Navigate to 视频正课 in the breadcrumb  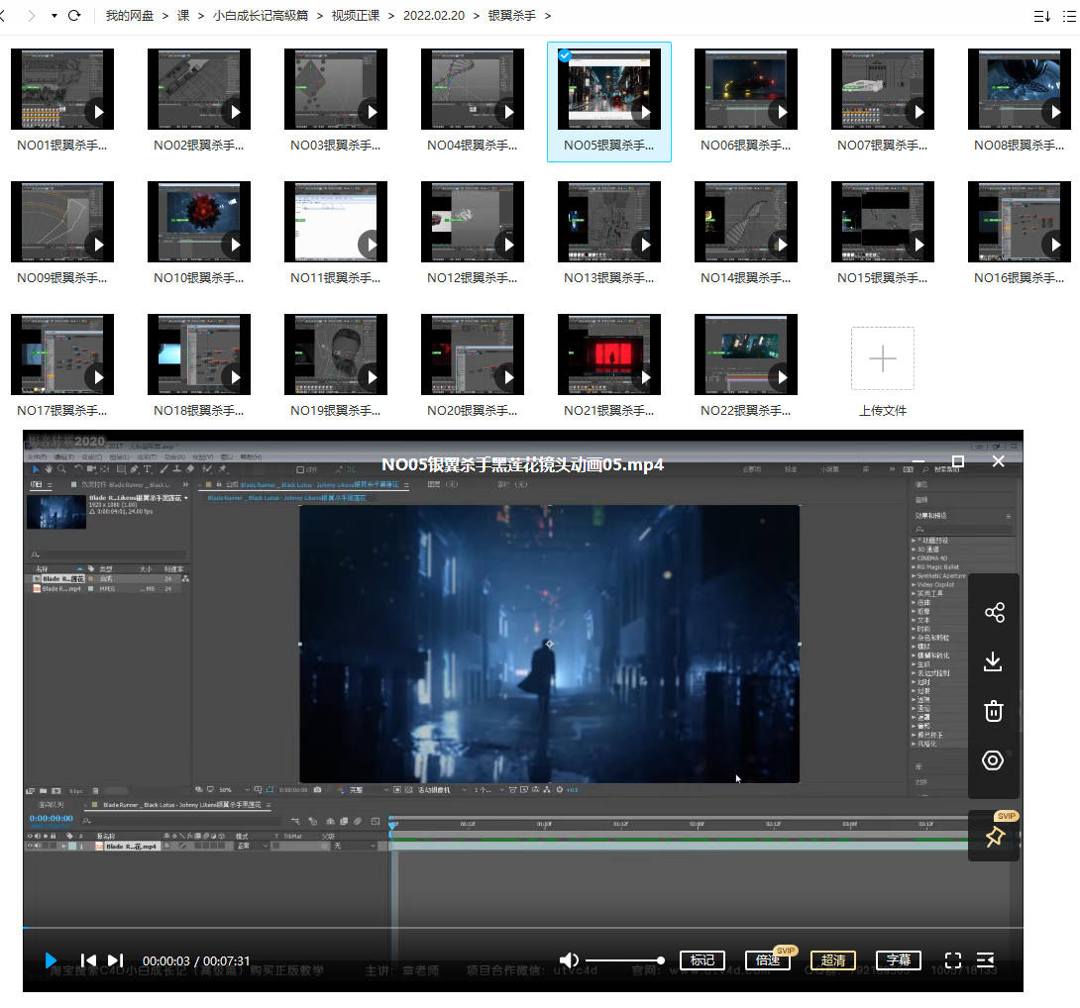click(355, 16)
